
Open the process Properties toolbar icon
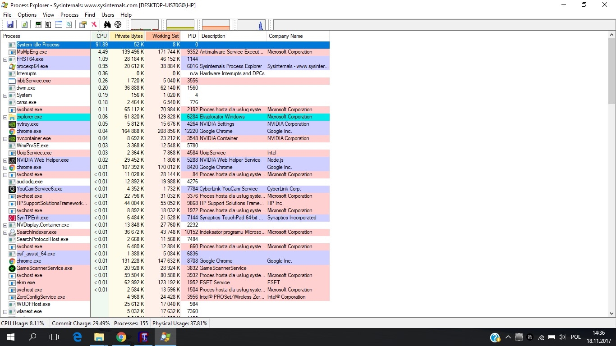[x=83, y=25]
